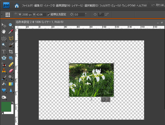This screenshot has width=165, height=125.
Task: Select the Clone Stamp tool
Action: pyautogui.click(x=4, y=71)
